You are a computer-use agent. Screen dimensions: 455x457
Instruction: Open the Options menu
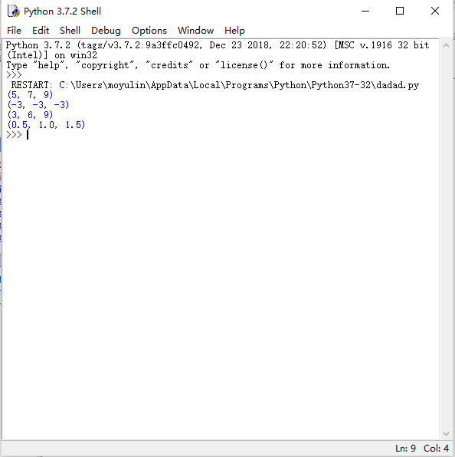coord(149,31)
